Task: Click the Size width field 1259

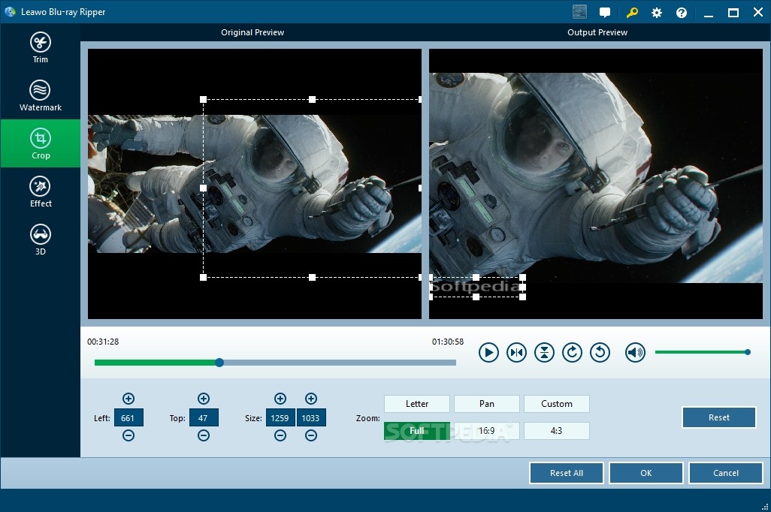Action: pos(280,417)
